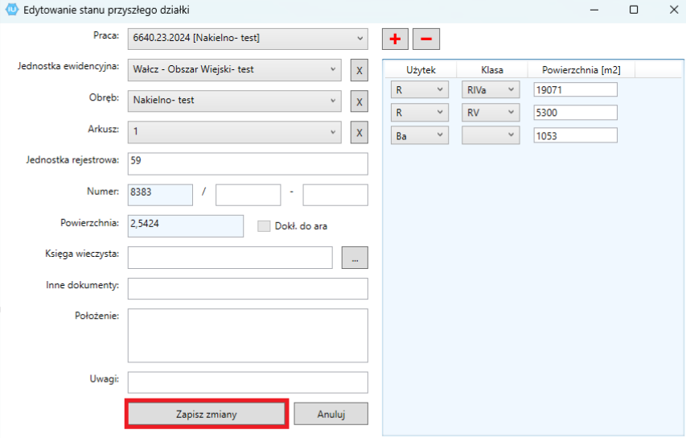Click the red plus add-row icon
The height and width of the screenshot is (438, 686).
395,39
